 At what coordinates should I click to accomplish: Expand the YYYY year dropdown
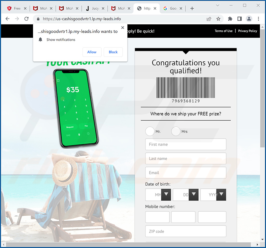(x=221, y=195)
